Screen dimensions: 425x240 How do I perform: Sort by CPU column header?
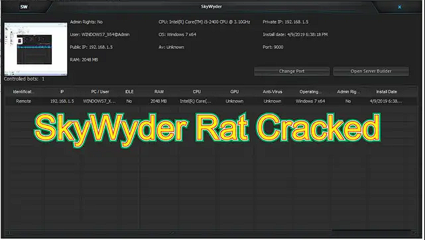197,92
